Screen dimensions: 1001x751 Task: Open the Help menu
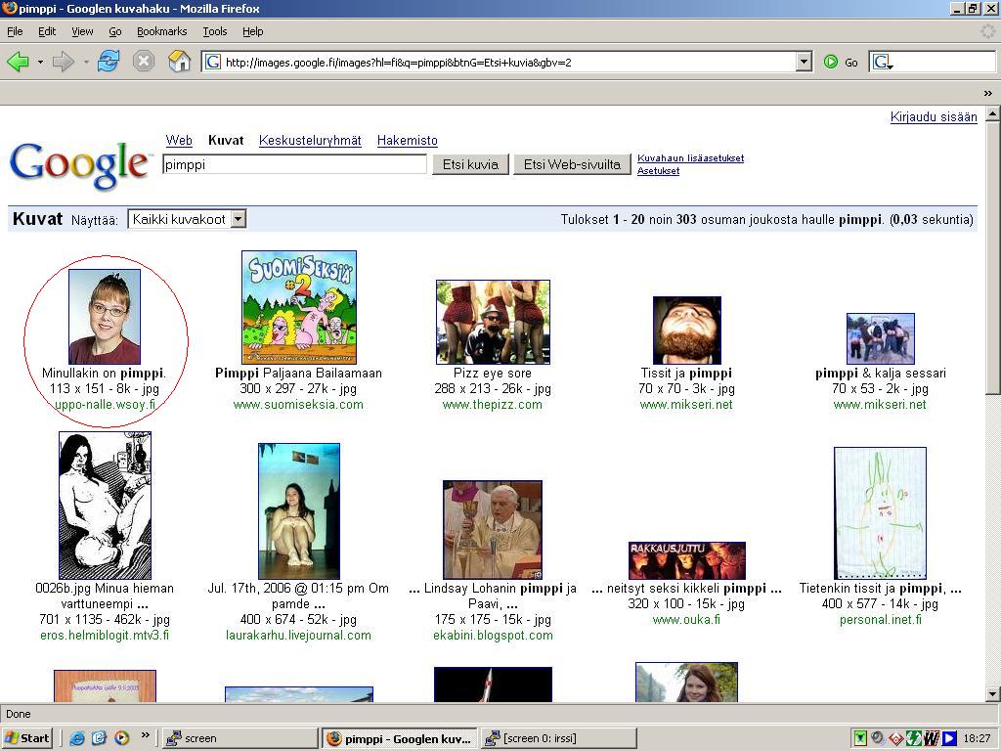tap(253, 31)
